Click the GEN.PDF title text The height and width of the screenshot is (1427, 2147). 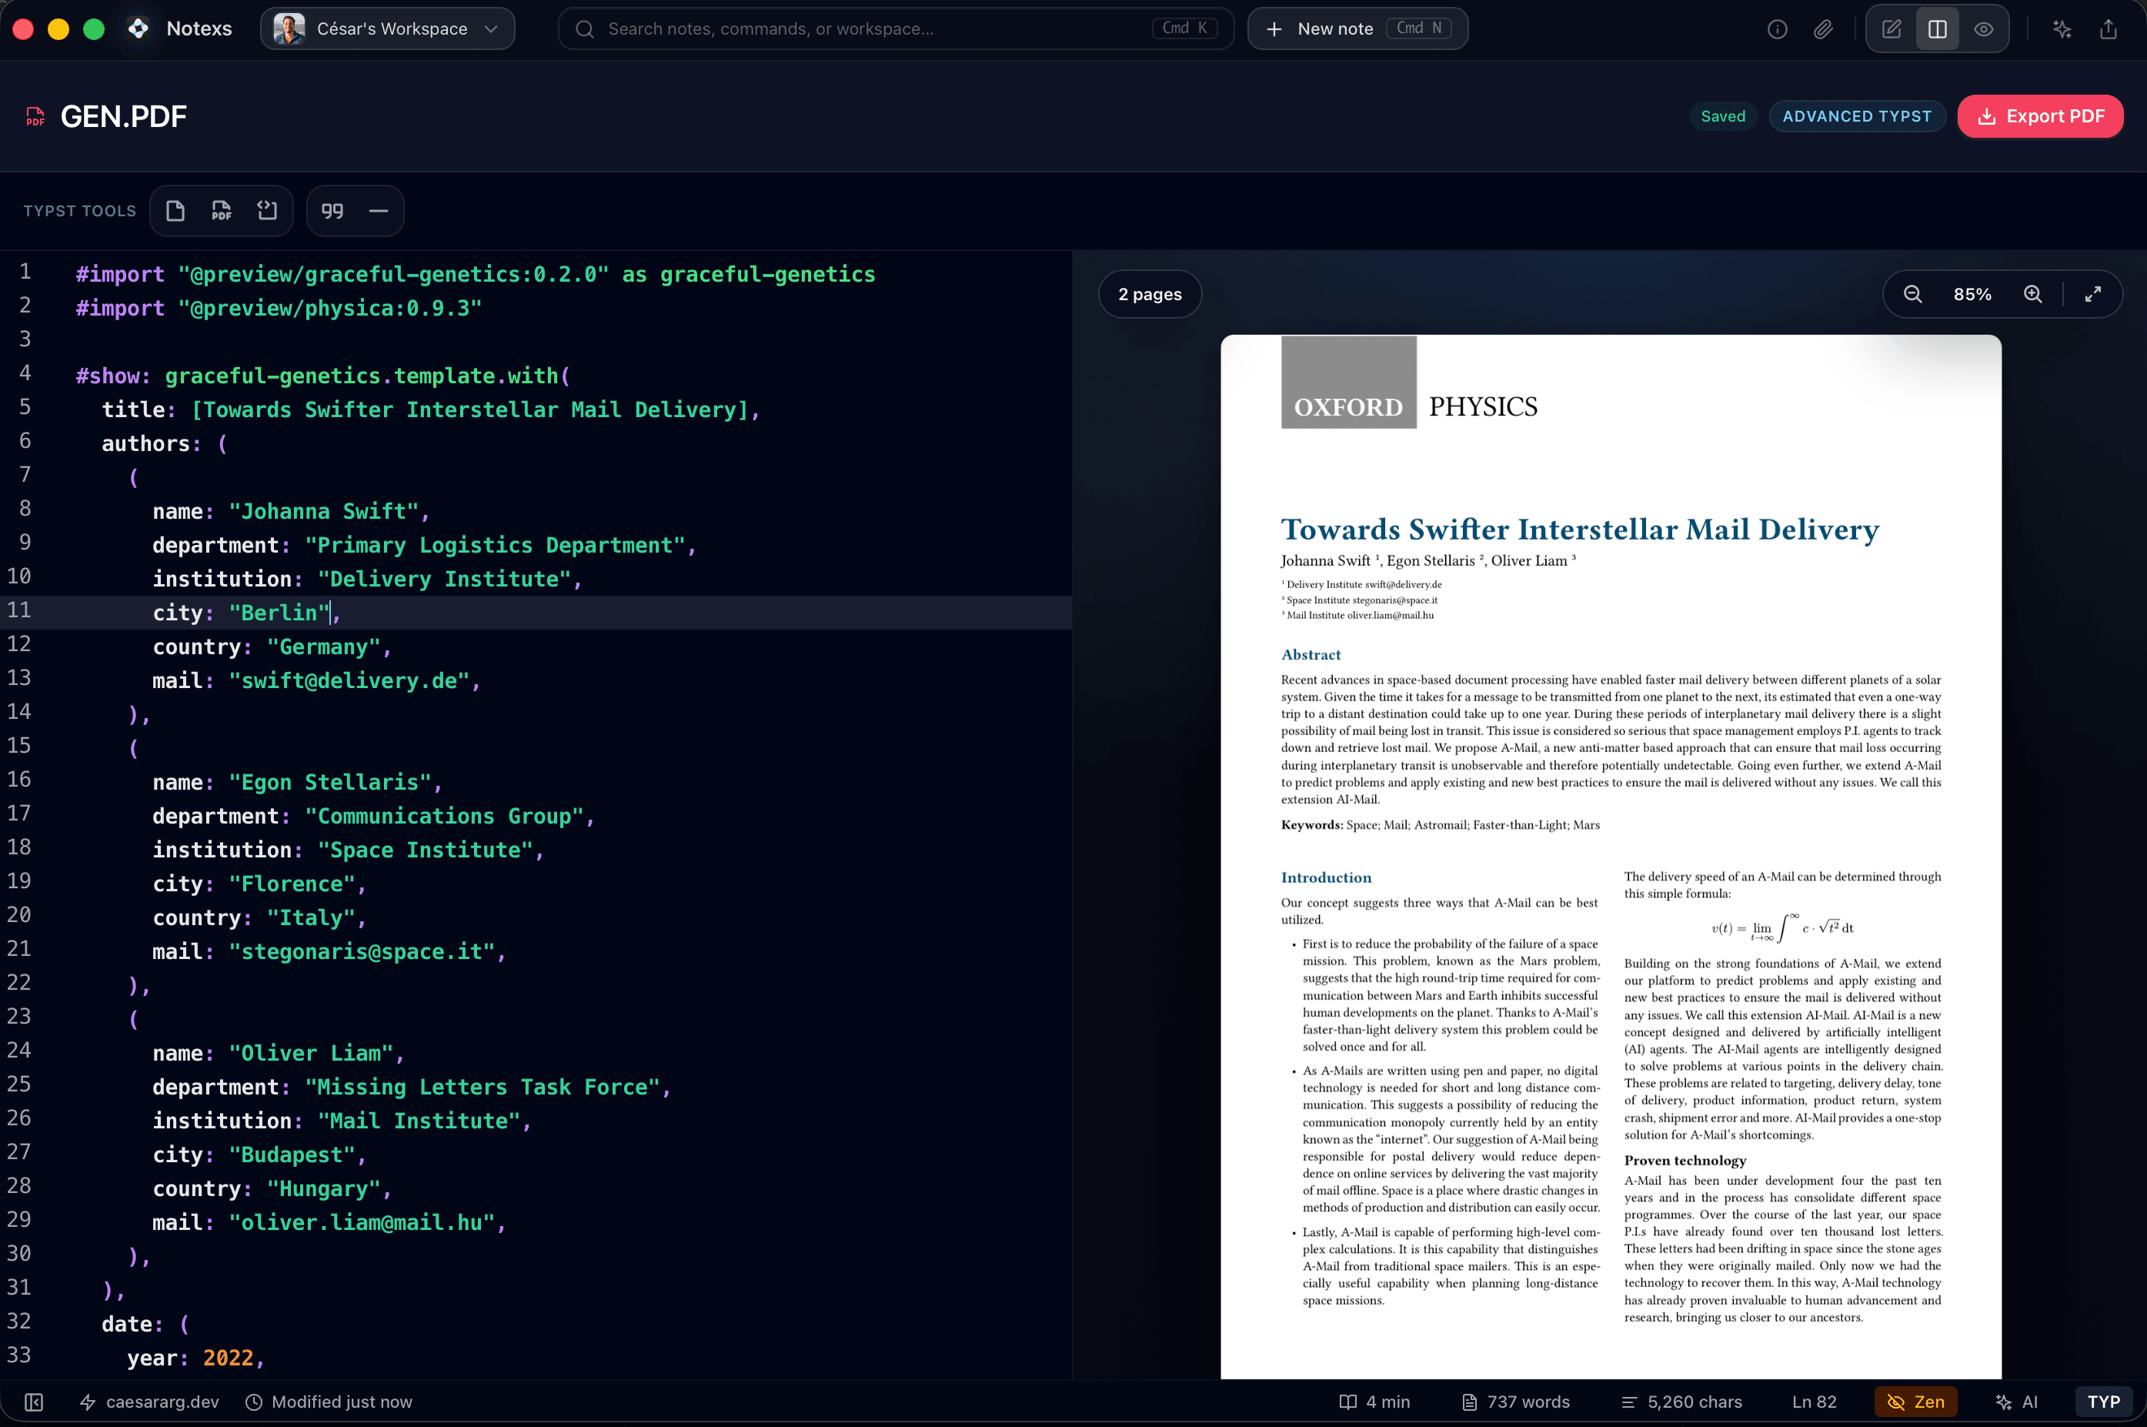[124, 116]
